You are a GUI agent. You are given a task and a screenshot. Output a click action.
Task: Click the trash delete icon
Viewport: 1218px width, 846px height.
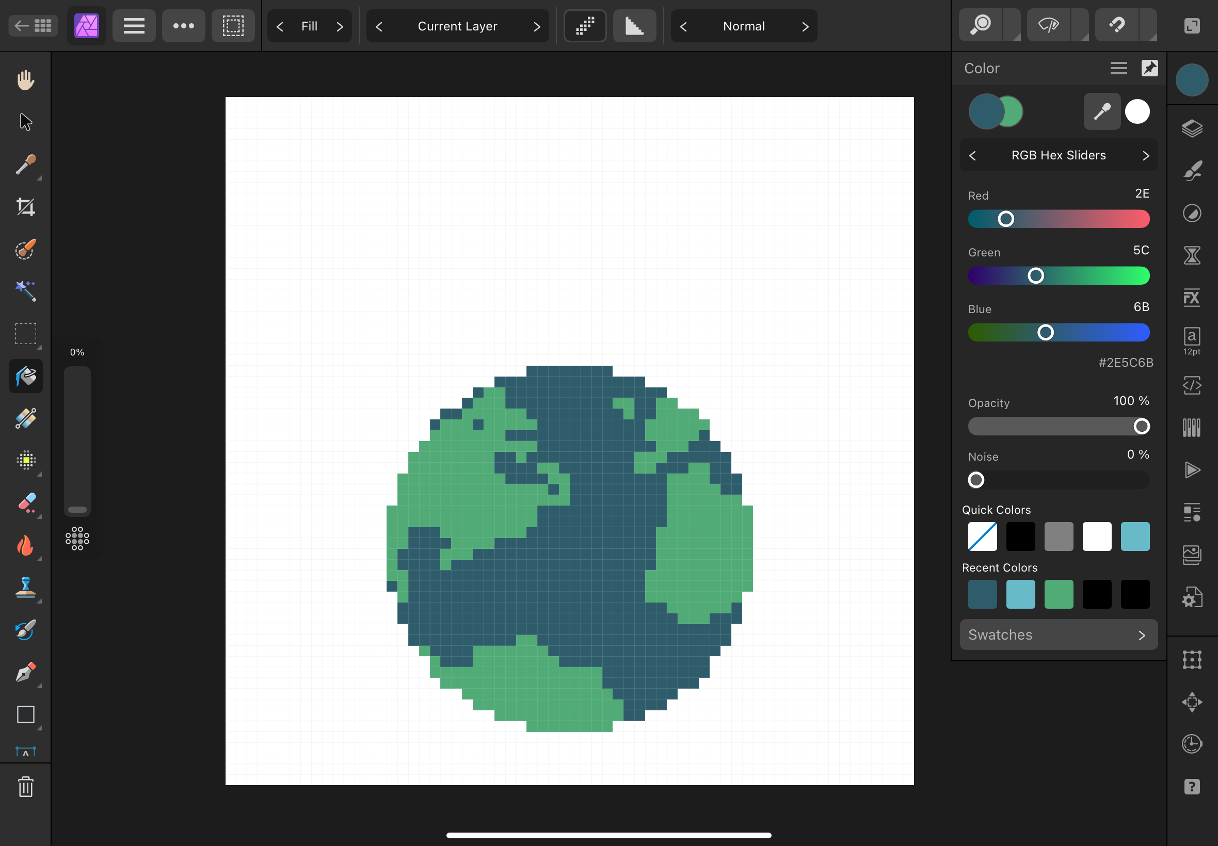point(25,787)
